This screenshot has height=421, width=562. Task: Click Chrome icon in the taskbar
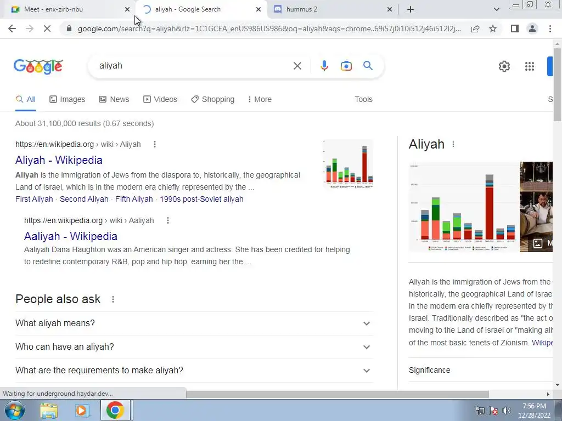tap(115, 410)
